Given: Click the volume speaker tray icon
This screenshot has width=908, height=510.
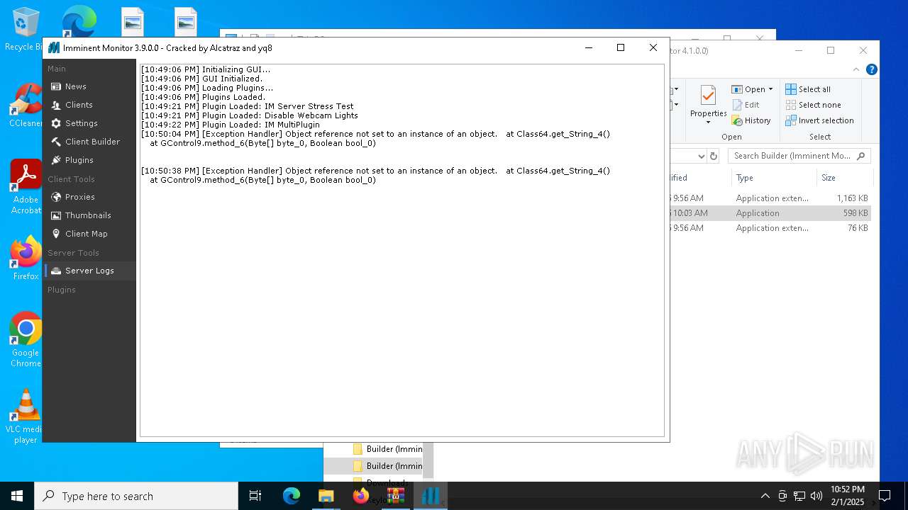Looking at the screenshot, I should (x=816, y=496).
